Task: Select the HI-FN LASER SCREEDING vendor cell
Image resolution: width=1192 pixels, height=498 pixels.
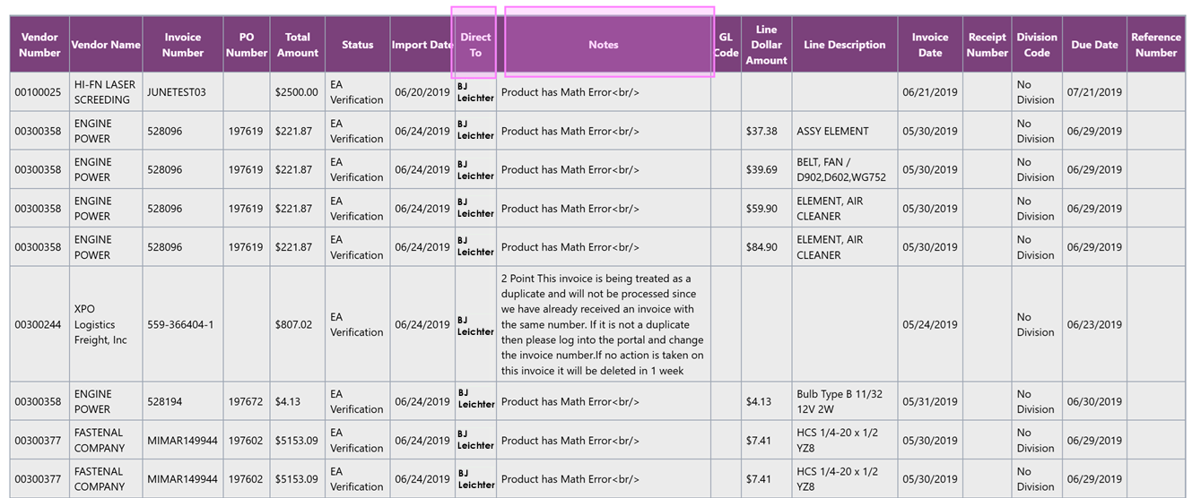Action: pyautogui.click(x=104, y=92)
